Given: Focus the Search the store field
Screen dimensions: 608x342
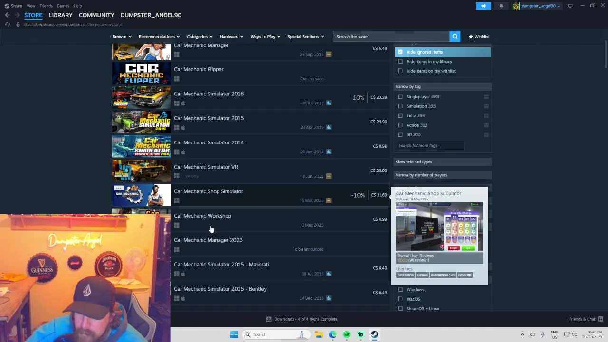Looking at the screenshot, I should (x=391, y=36).
